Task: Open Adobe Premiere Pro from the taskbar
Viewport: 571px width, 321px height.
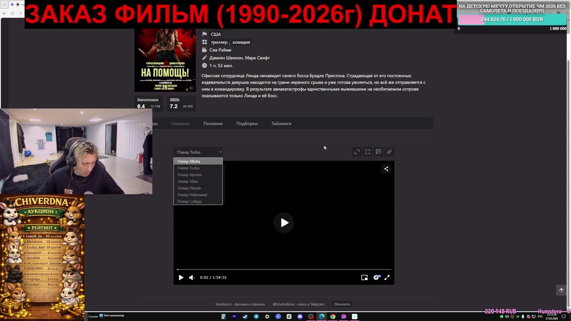Action: tap(234, 317)
